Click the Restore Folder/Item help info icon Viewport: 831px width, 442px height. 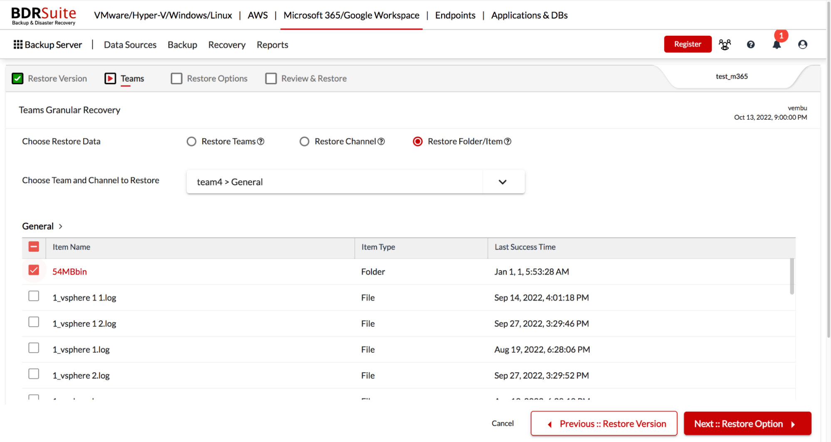click(508, 142)
